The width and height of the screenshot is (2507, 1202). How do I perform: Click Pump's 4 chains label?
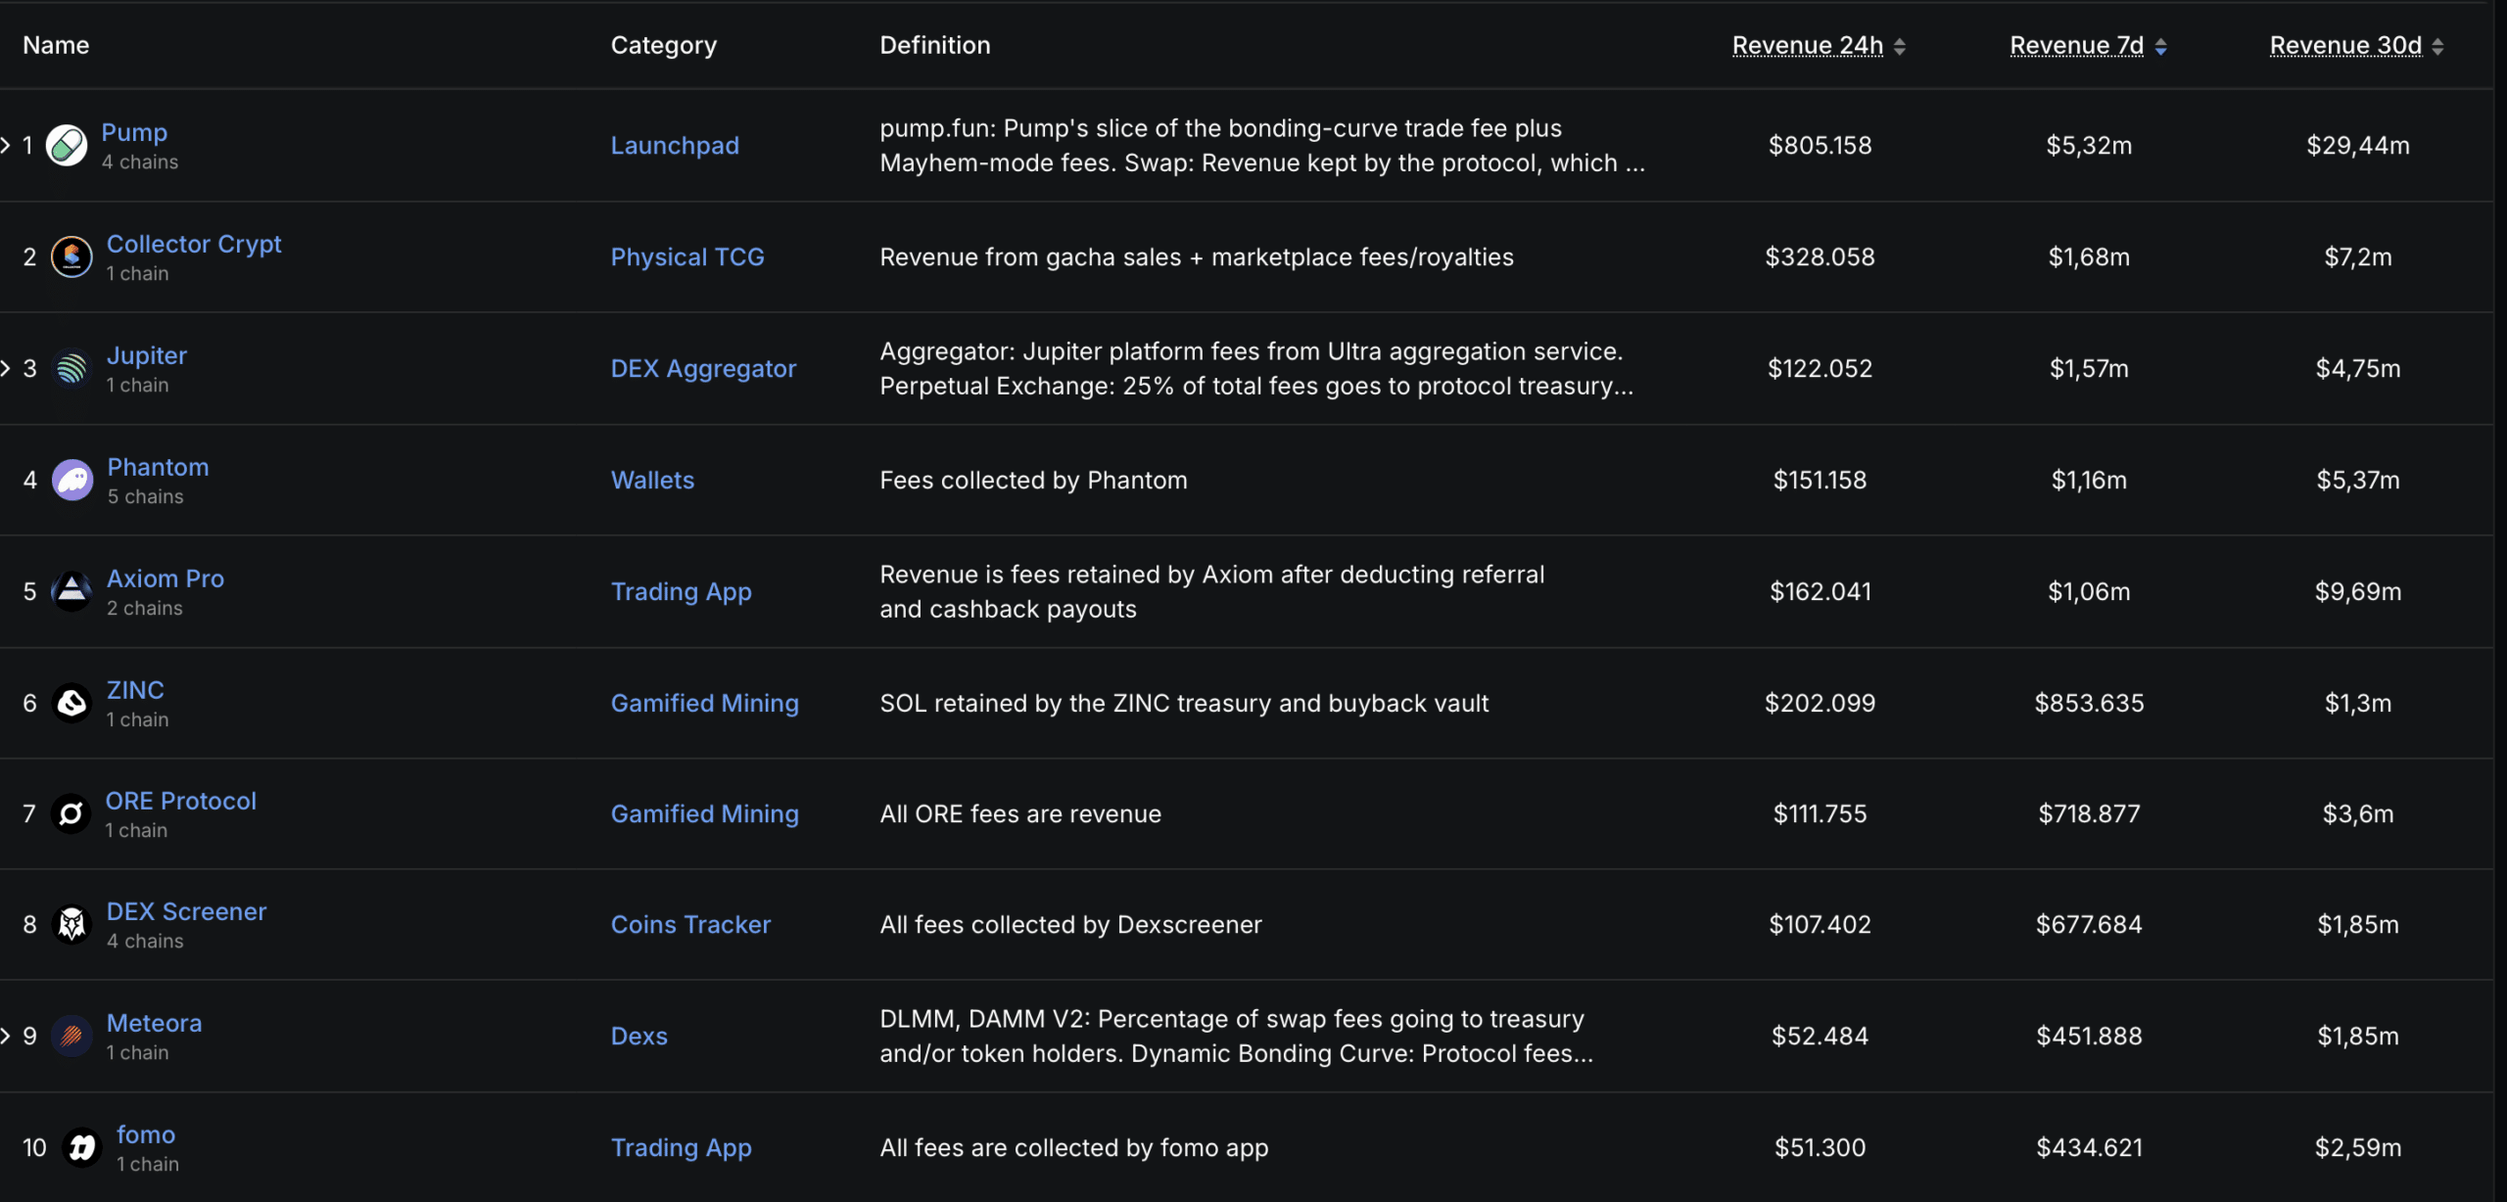(x=140, y=162)
